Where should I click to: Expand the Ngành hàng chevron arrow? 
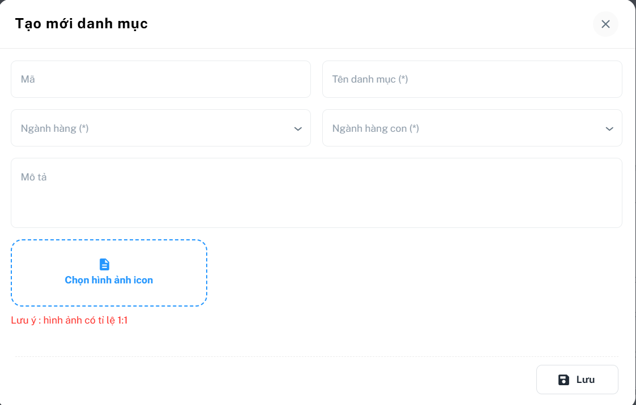tap(298, 129)
